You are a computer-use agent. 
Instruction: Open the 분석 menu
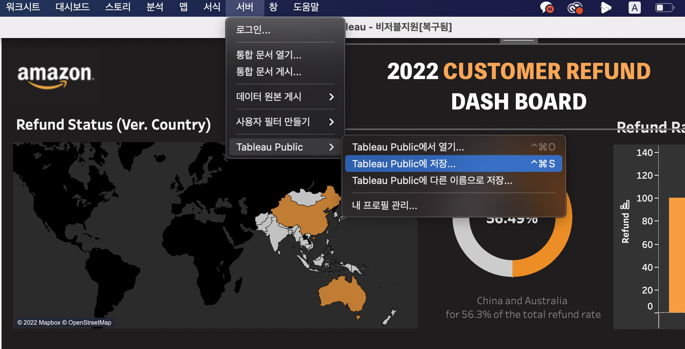(x=155, y=7)
